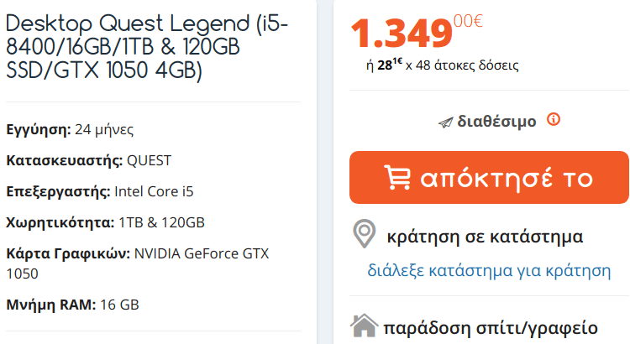Click the Μνήμη RAM 16 GB line
Screen dimensions: 630x344
click(72, 305)
